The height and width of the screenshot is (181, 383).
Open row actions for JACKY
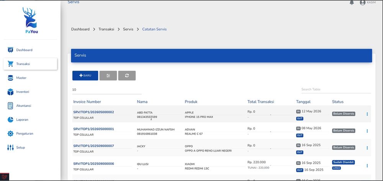pos(367,148)
